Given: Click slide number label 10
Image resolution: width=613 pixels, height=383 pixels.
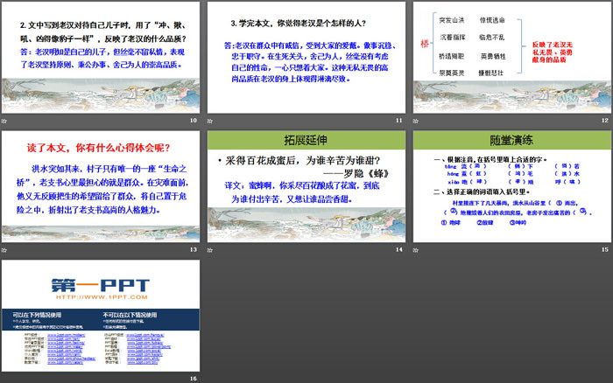Looking at the screenshot, I should [194, 121].
